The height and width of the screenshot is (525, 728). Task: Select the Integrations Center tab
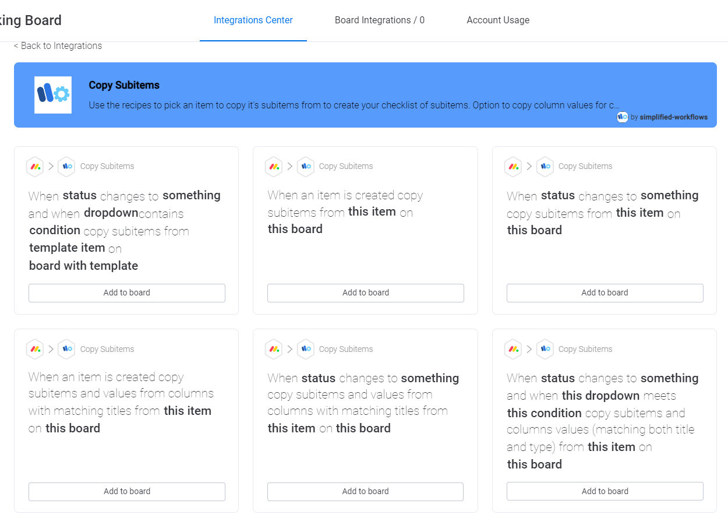click(253, 20)
